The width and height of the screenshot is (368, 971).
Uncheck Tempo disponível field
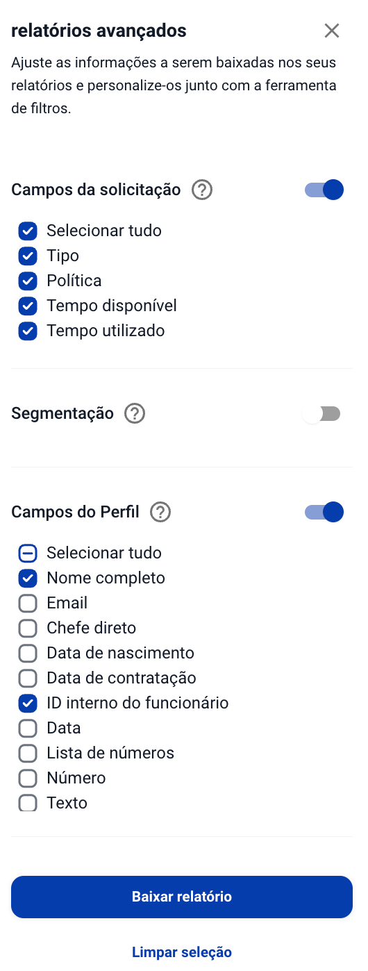coord(28,306)
